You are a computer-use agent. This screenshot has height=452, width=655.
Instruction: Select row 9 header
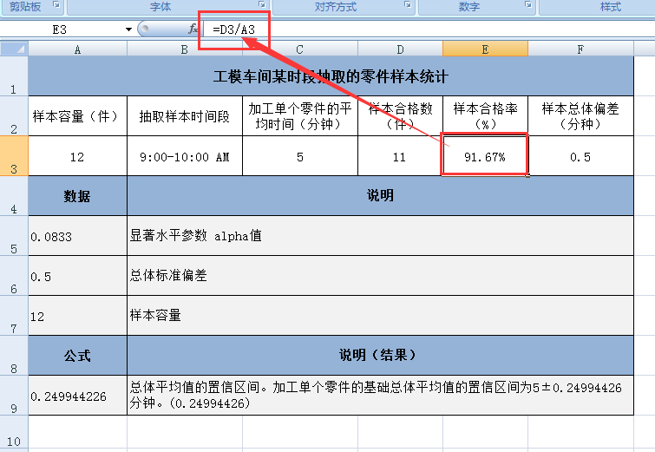click(x=14, y=396)
